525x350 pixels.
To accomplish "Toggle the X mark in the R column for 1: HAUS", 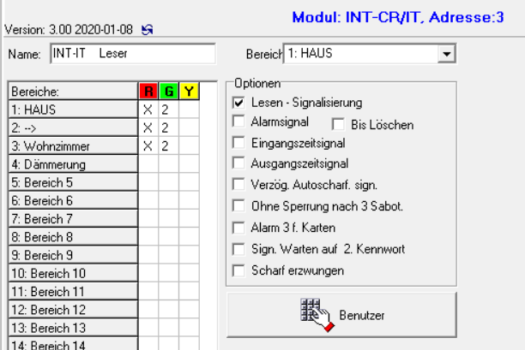I will tap(148, 110).
